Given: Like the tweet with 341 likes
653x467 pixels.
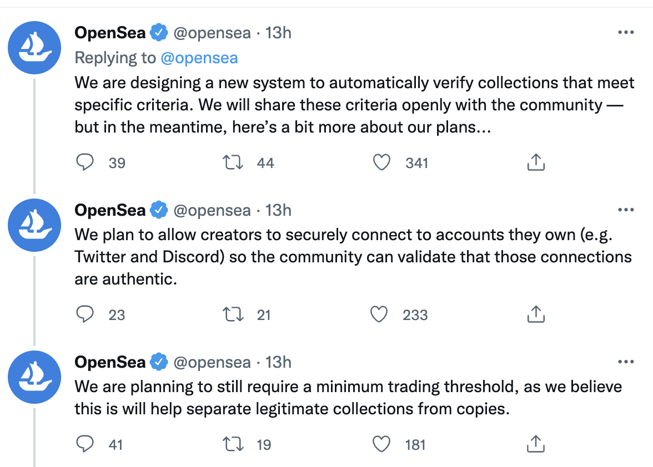Looking at the screenshot, I should [x=381, y=162].
